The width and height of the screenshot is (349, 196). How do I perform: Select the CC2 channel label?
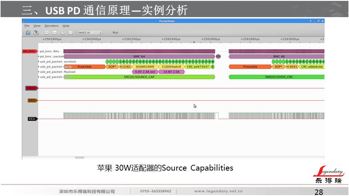(32, 101)
